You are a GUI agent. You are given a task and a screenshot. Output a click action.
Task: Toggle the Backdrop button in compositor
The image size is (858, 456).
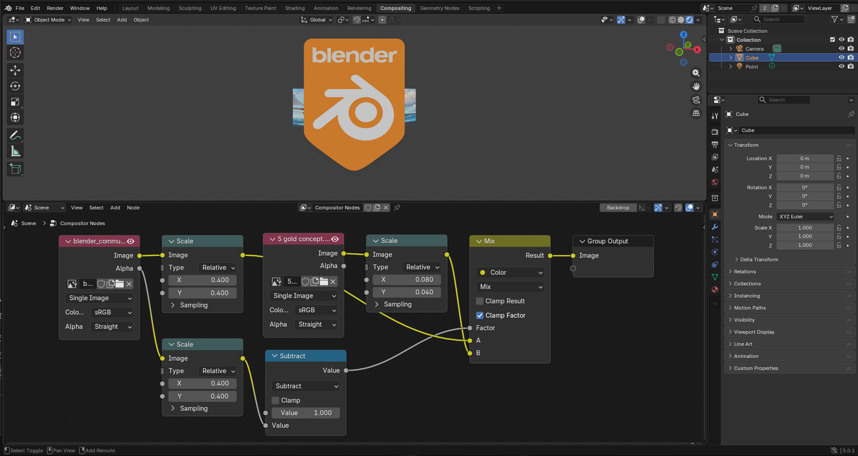click(x=618, y=208)
